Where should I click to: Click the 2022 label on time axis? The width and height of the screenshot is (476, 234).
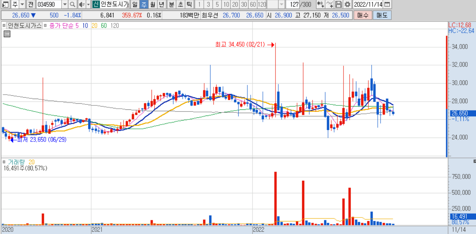pos(259,229)
